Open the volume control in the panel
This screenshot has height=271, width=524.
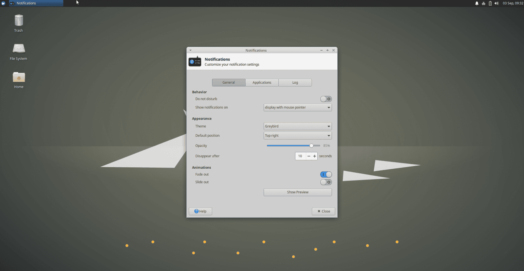496,3
